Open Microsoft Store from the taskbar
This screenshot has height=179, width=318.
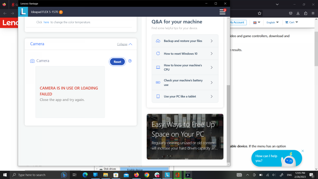pyautogui.click(x=116, y=175)
